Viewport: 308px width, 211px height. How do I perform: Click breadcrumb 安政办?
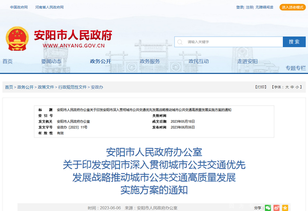pyautogui.click(x=97, y=87)
